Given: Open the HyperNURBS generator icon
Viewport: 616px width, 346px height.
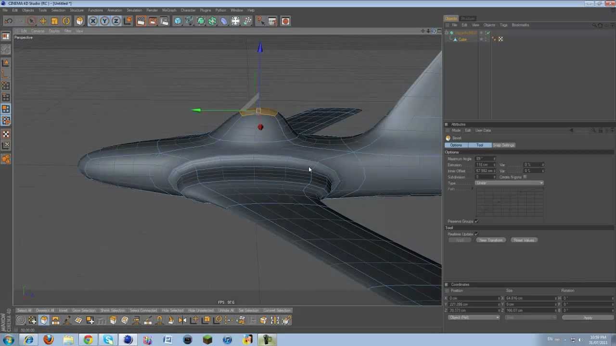Looking at the screenshot, I should point(201,21).
